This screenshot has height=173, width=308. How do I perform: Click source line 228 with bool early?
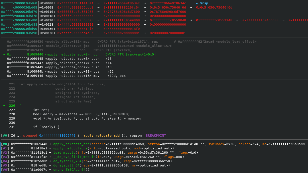pyautogui.click(x=81, y=114)
